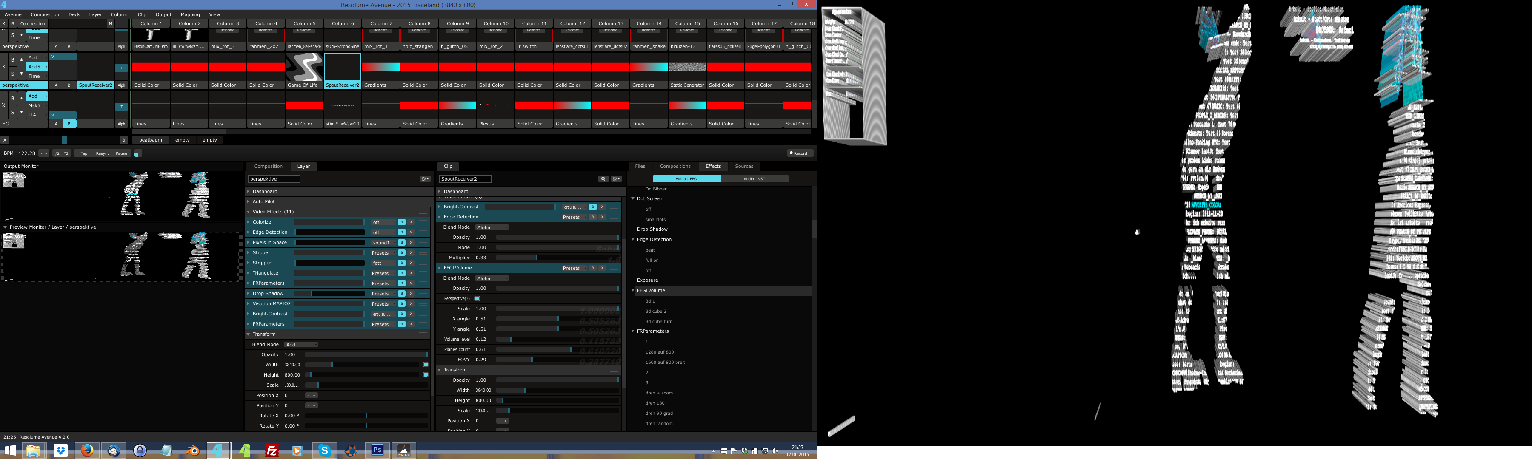Remove the Colorize effect with X
The width and height of the screenshot is (1532, 459).
(411, 222)
